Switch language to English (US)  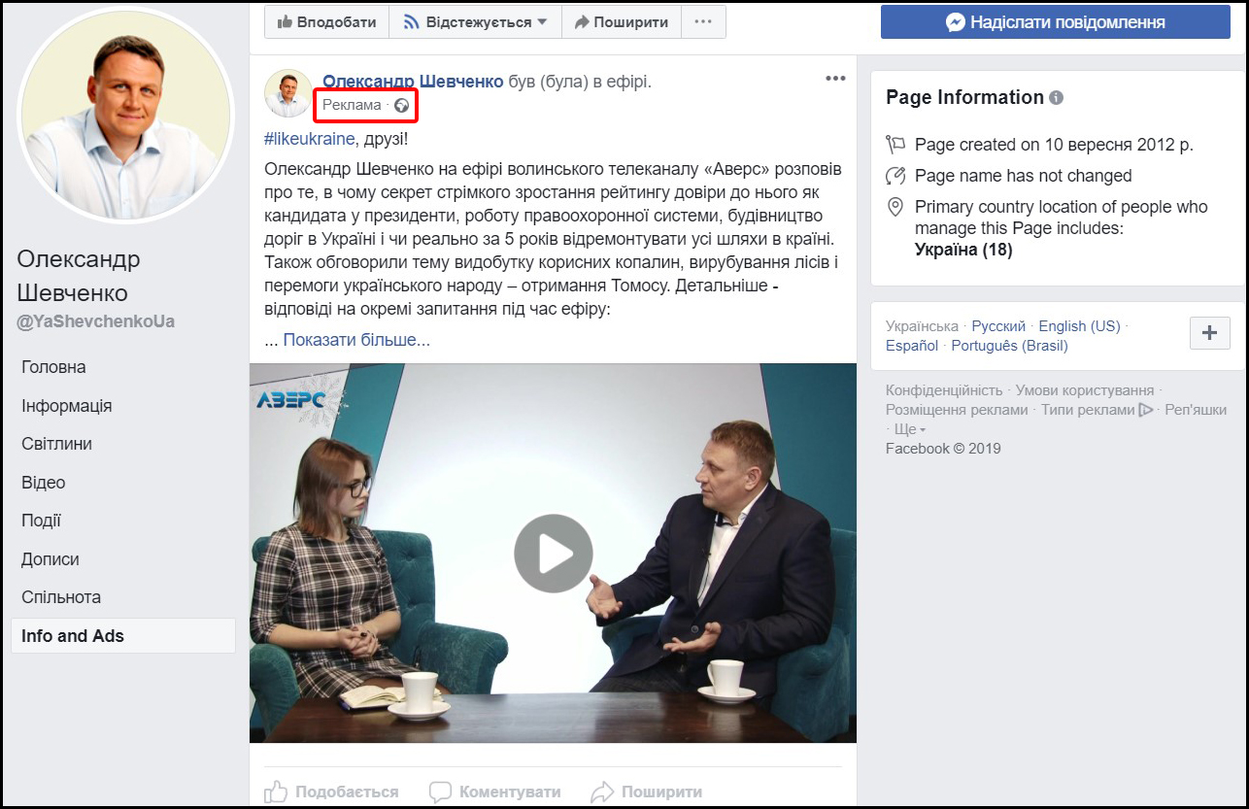[1078, 326]
